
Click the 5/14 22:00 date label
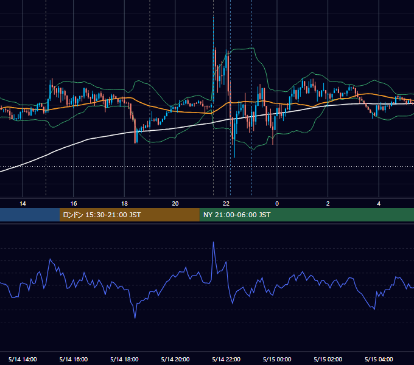[226, 359]
